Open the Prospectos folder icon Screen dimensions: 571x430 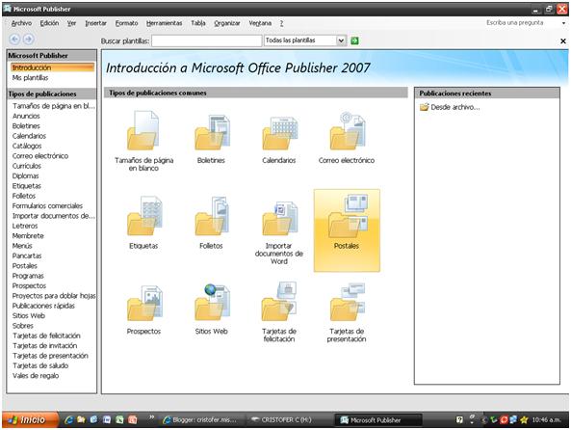click(x=143, y=303)
